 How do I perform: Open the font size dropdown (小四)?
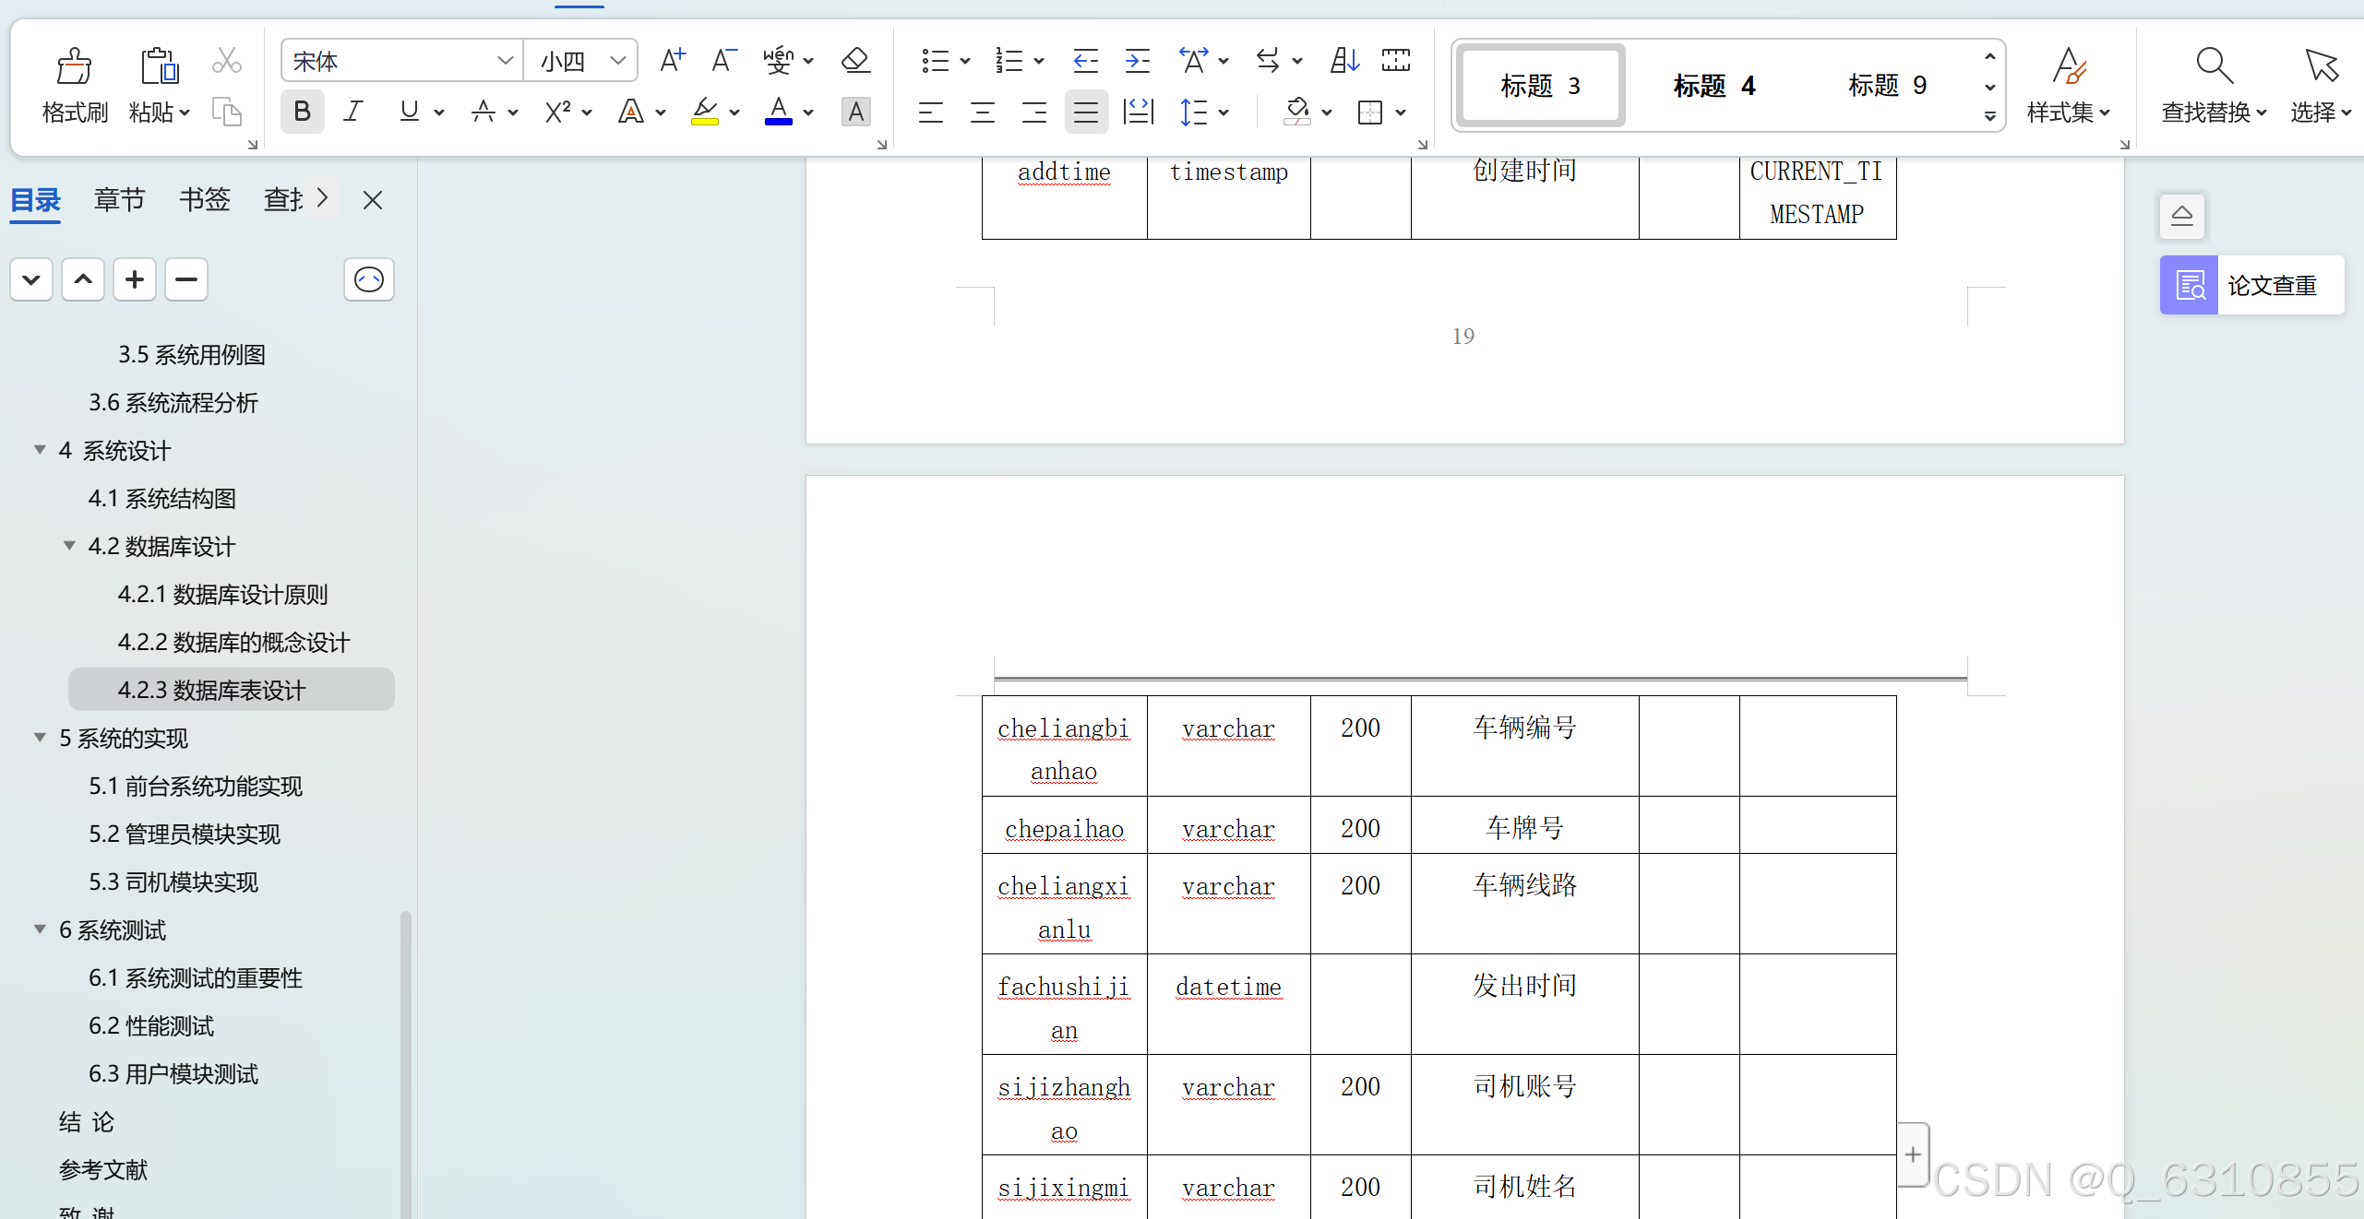coord(617,61)
